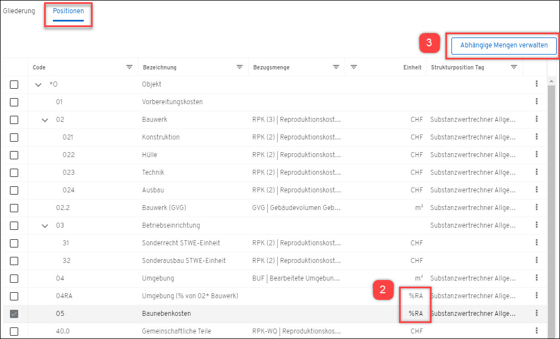The image size is (560, 339).
Task: Open filter for Bezugsmenge column
Action: tap(336, 67)
